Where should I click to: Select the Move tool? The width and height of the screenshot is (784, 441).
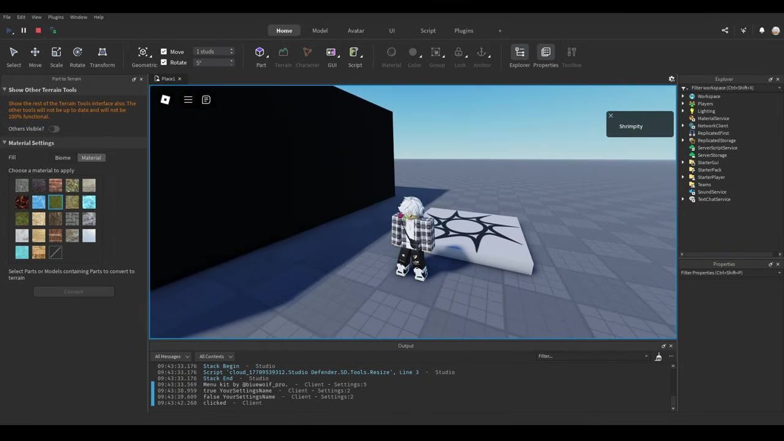35,57
